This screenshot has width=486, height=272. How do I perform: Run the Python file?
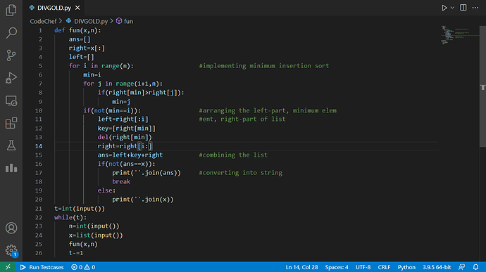(444, 8)
